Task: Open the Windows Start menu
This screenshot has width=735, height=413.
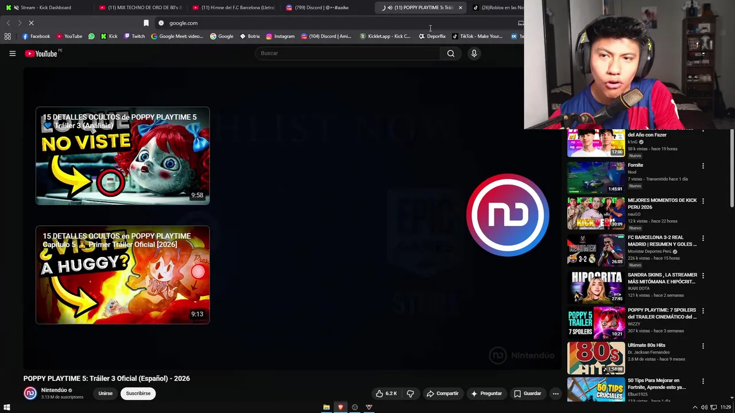Action: (7, 407)
